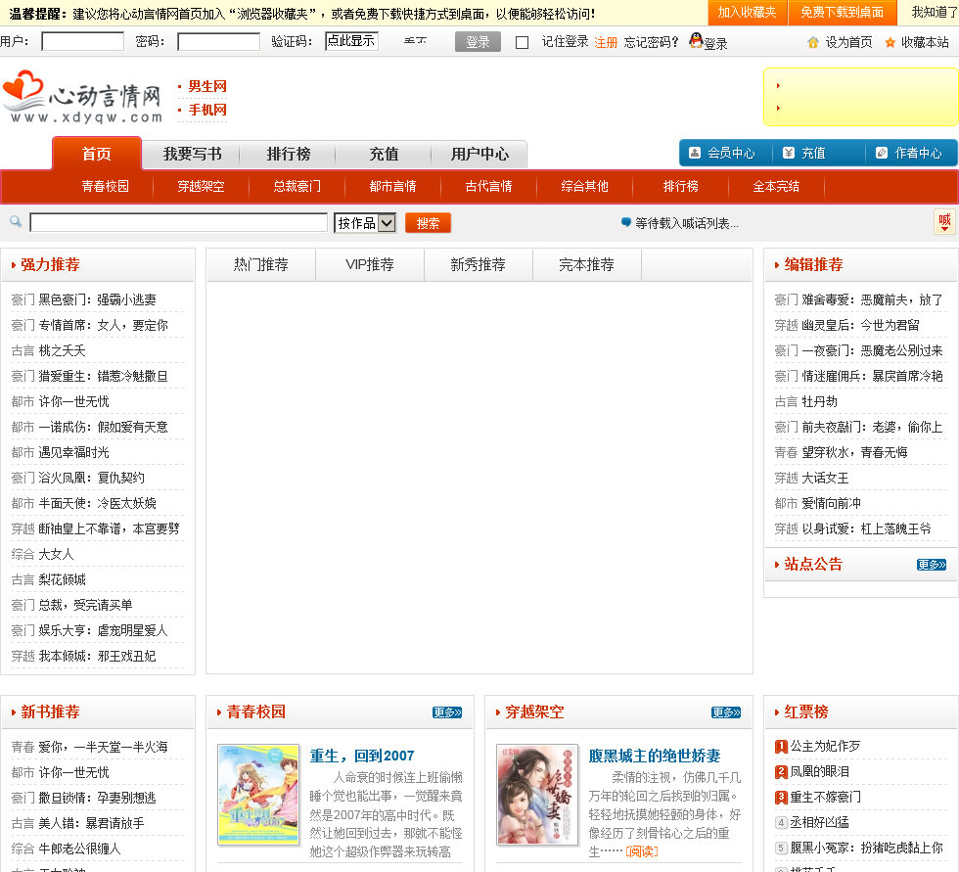Open 穿越架空 category in red menu
This screenshot has height=872, width=959.
point(202,187)
